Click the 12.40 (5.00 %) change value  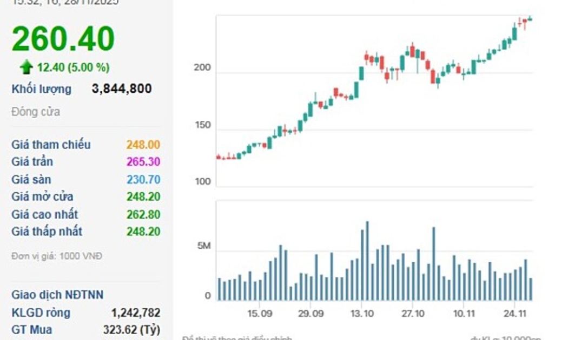[x=73, y=67]
